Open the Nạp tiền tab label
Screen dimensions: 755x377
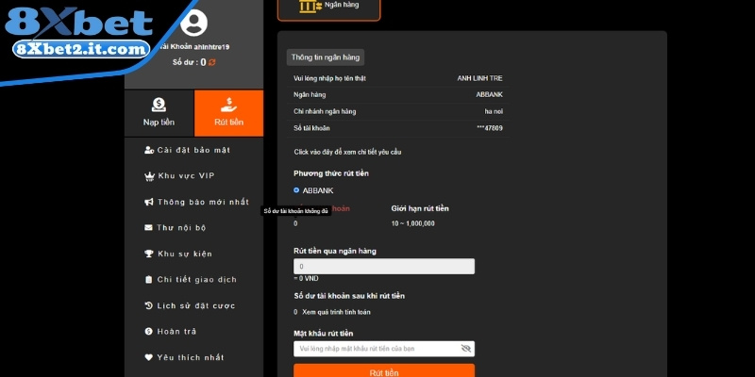pyautogui.click(x=159, y=123)
